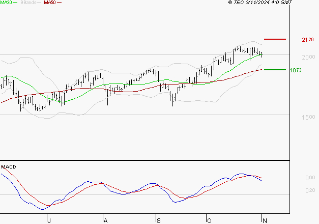The width and height of the screenshot is (319, 224).
Task: Click the S month axis label
Action: pos(159,220)
